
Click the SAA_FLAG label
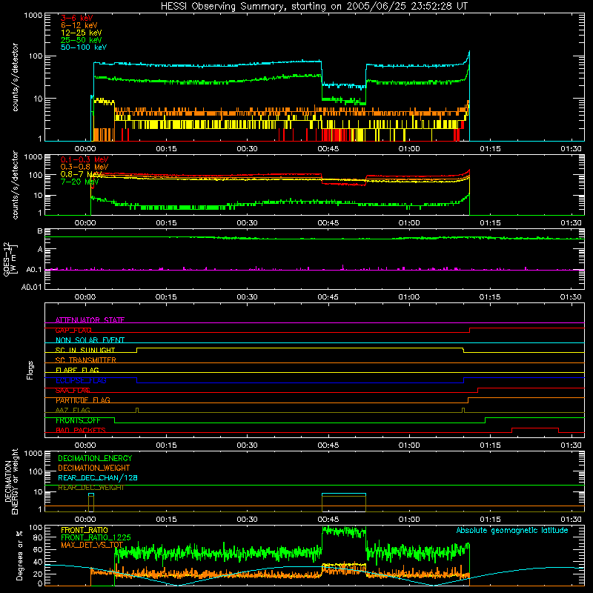(x=73, y=391)
